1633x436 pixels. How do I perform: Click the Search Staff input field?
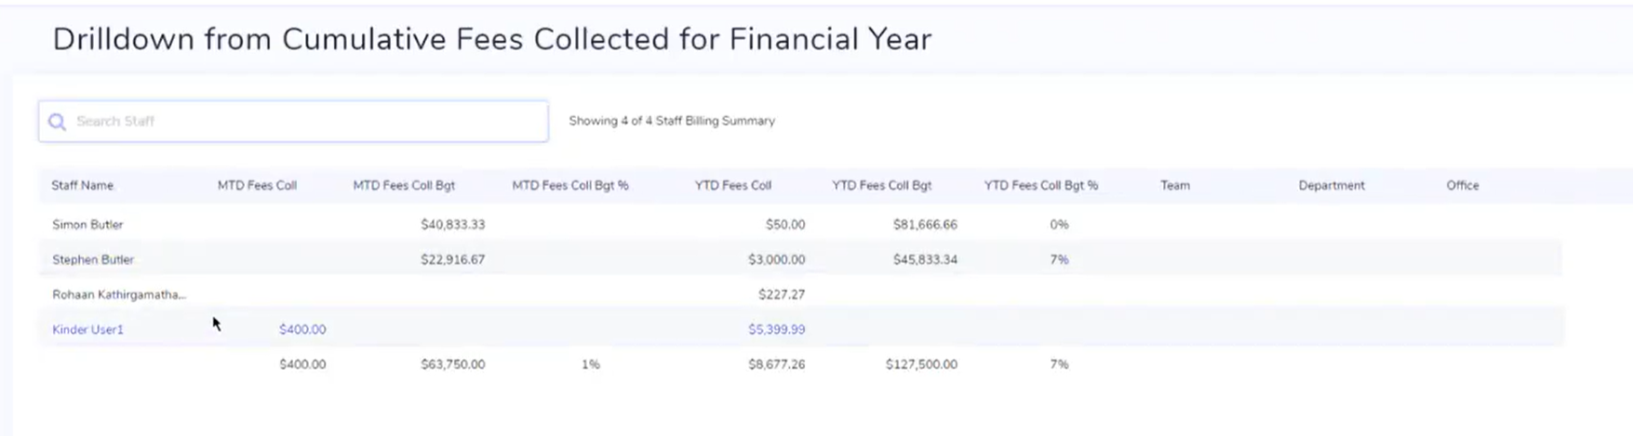point(307,122)
